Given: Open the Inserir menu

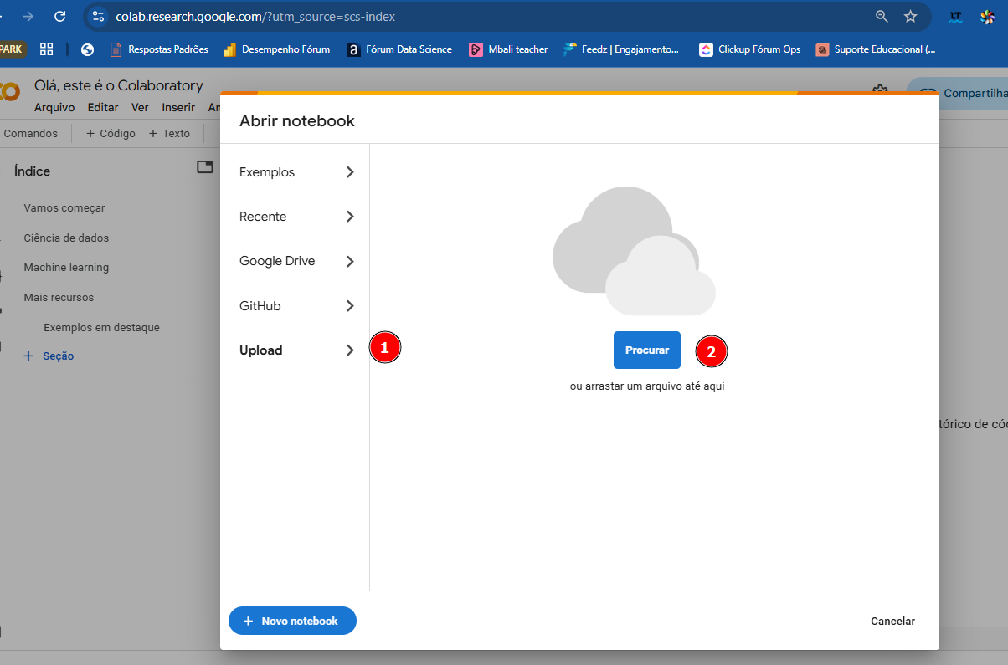Looking at the screenshot, I should tap(178, 107).
